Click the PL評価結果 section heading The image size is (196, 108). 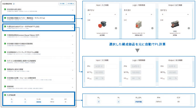(11, 95)
